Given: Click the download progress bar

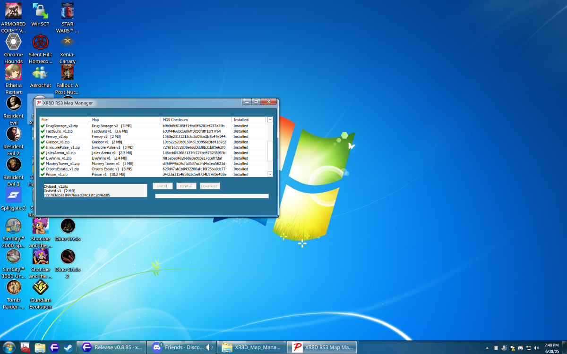Looking at the screenshot, I should tap(212, 196).
